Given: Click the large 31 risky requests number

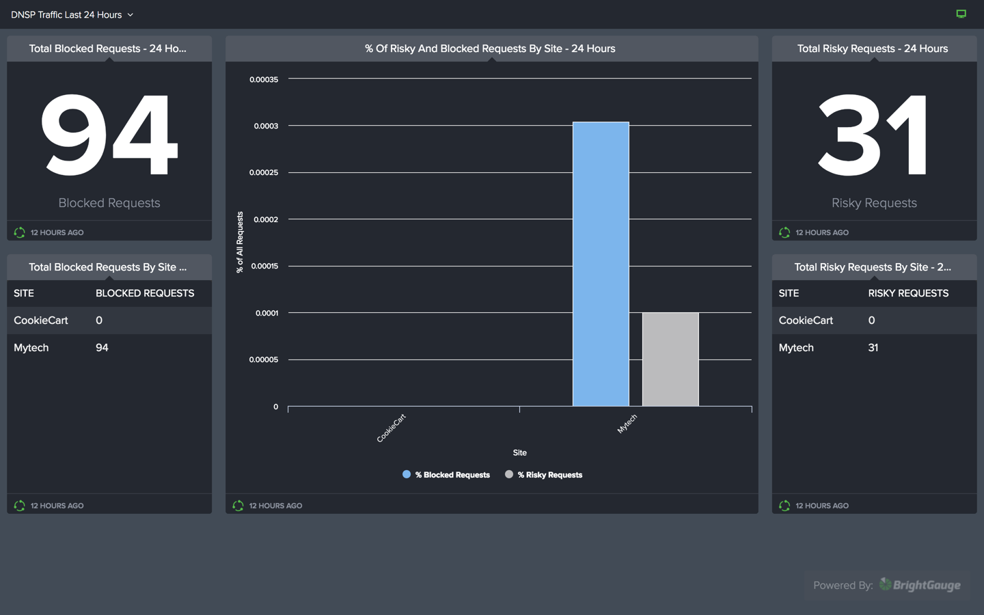Looking at the screenshot, I should click(x=873, y=135).
